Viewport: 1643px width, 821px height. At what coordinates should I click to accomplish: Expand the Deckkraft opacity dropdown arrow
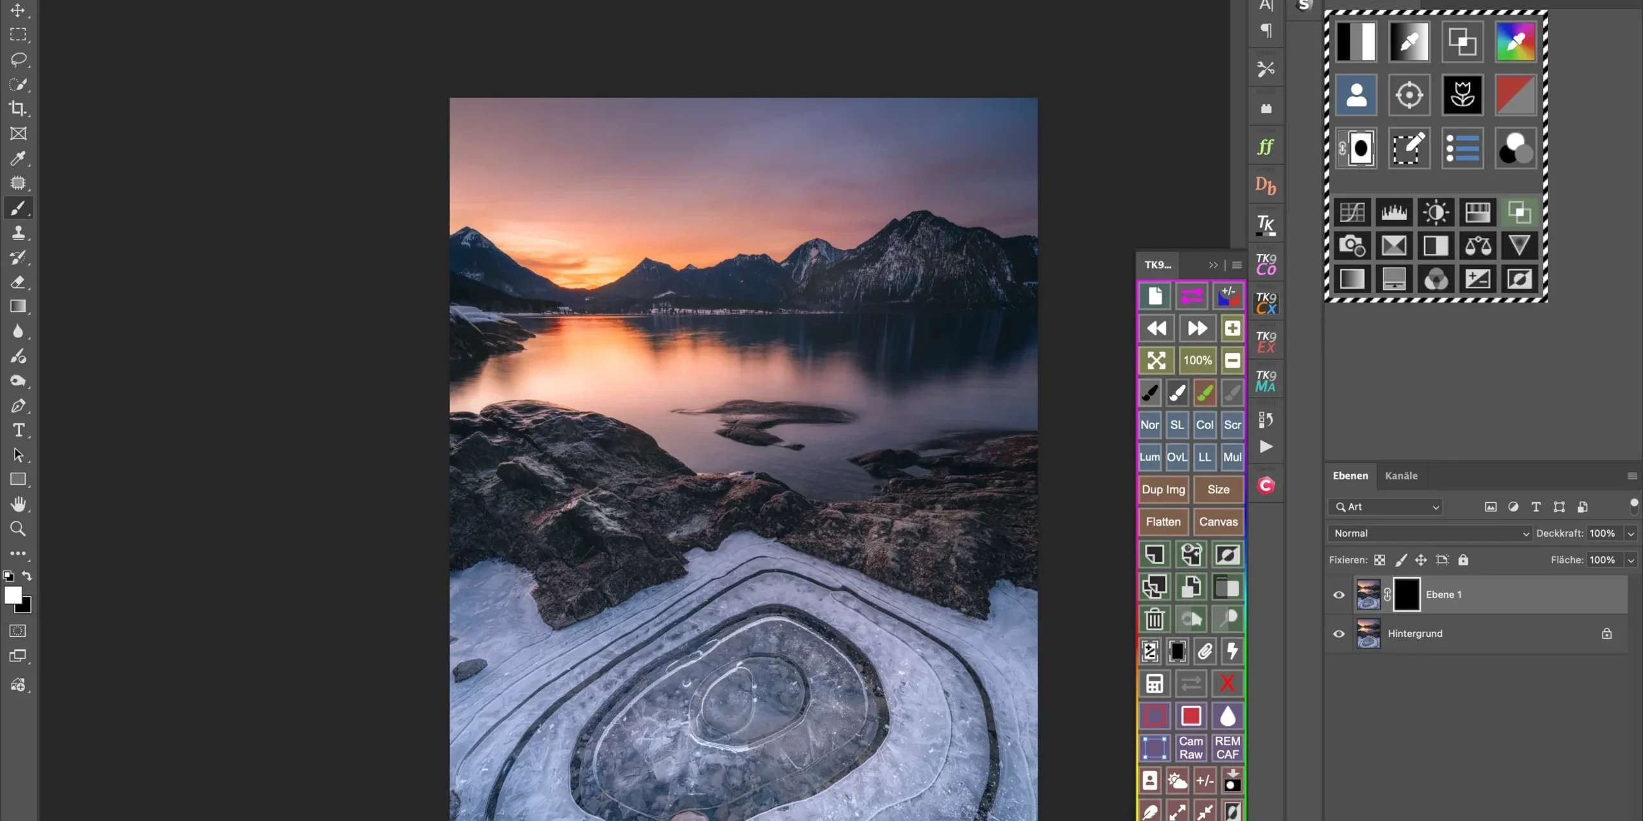point(1631,534)
